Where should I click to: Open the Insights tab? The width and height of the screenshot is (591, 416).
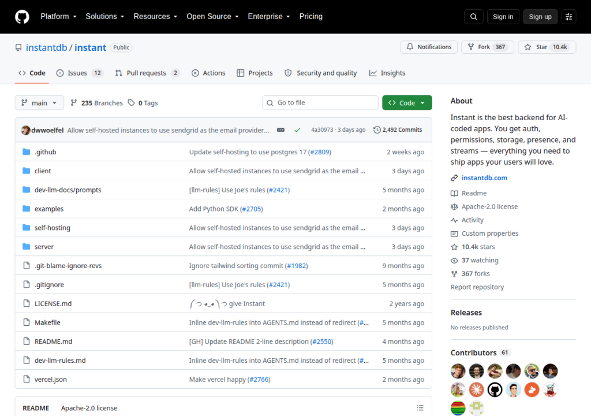387,73
